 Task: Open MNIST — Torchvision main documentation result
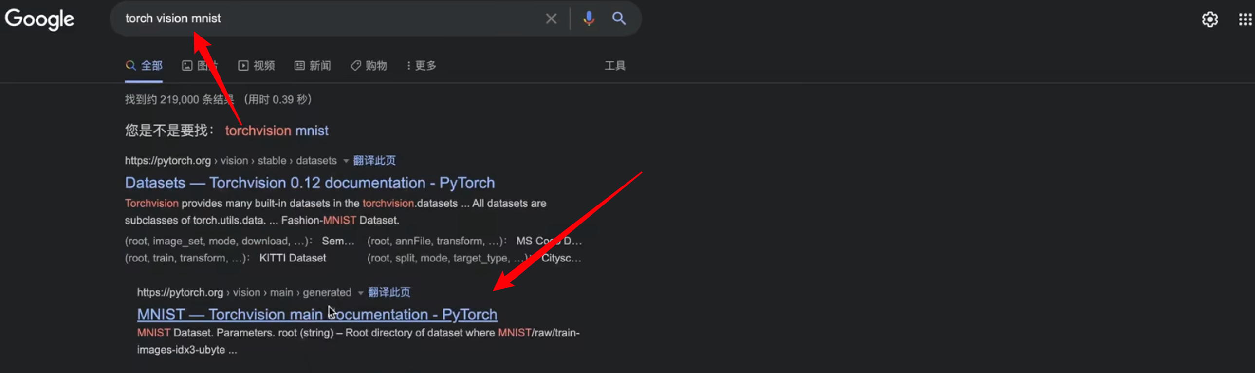317,315
